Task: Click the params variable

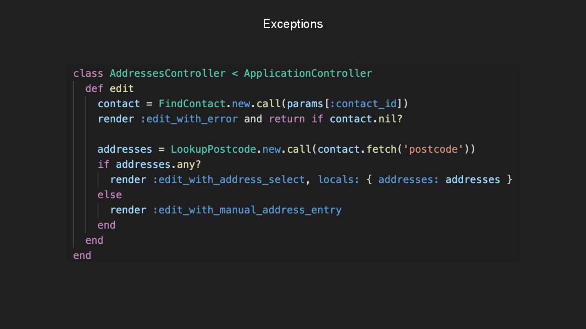Action: [x=305, y=104]
